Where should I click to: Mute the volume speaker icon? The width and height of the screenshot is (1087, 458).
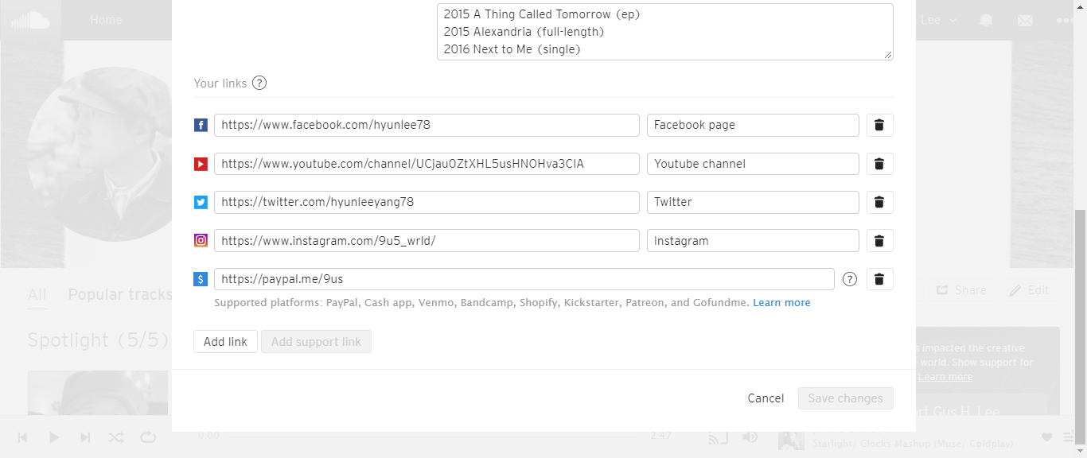[750, 437]
